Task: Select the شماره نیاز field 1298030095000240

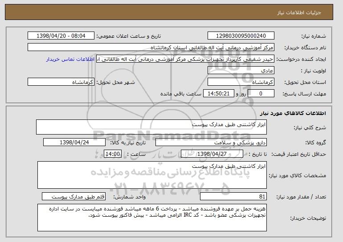Action: pos(241,36)
